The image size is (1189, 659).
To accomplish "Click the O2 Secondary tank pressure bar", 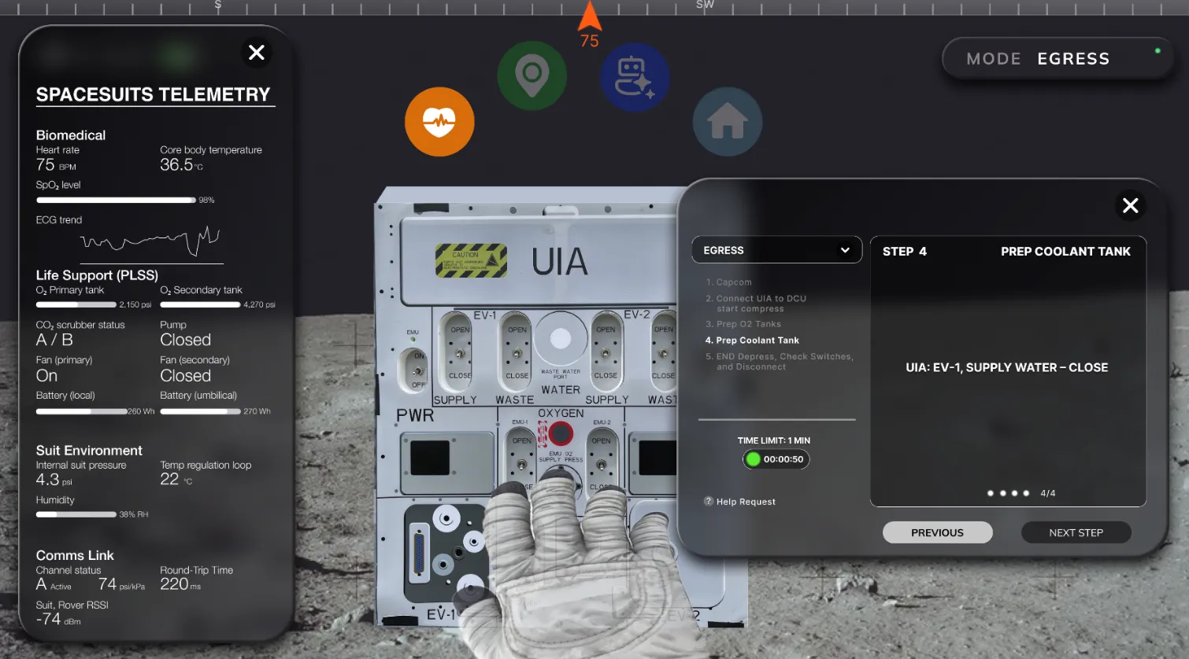I will pos(200,304).
